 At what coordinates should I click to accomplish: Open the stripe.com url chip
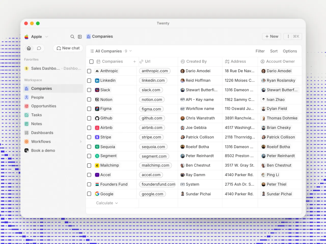tap(151, 137)
